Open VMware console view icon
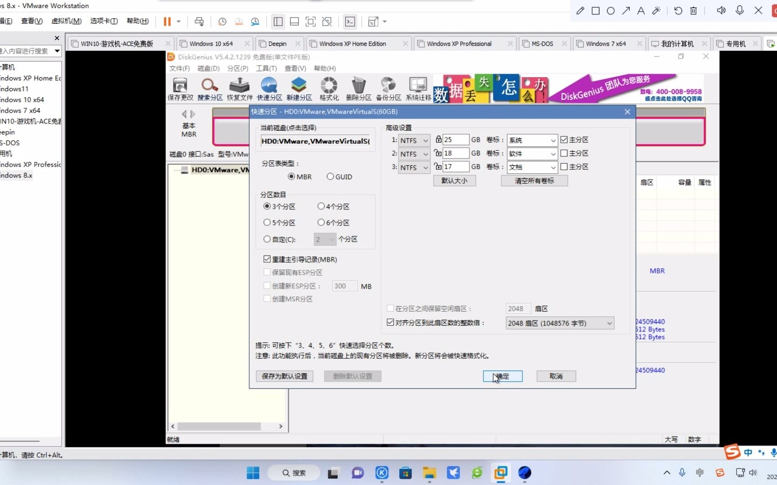 pos(350,22)
